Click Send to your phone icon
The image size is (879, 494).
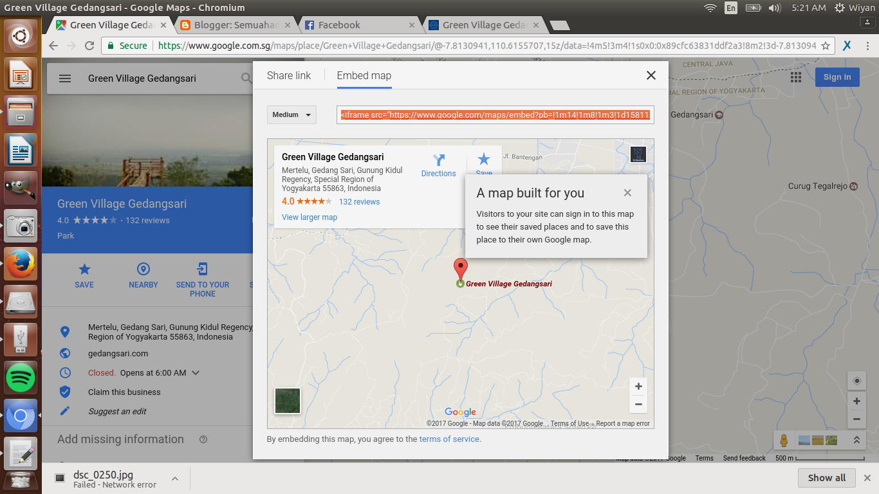[203, 269]
